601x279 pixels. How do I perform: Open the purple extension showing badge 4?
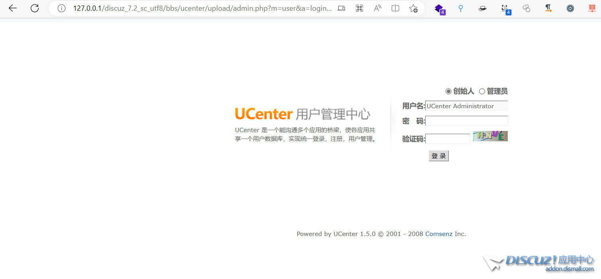[x=440, y=8]
